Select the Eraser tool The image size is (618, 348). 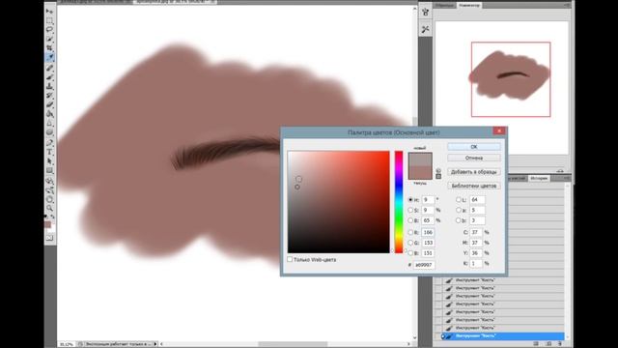point(49,104)
